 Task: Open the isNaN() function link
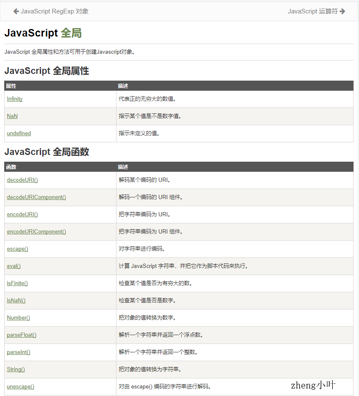16,301
